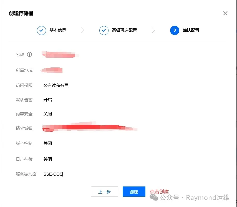Viewport: 237px width, 207px height.
Task: Click the SSE-COS encryption value
Action: pos(53,174)
